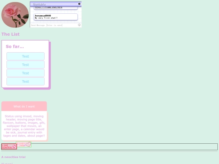Click the "So far..." card title
Image resolution: width=219 pixels, height=164 pixels.
[x=15, y=47]
